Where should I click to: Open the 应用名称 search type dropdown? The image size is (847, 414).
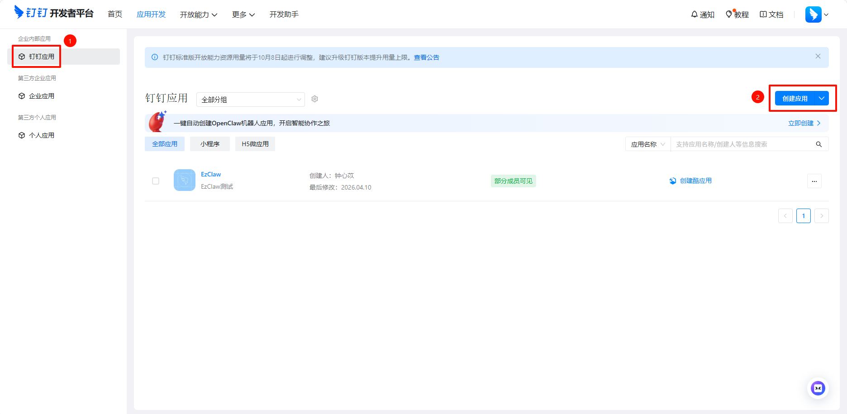647,144
